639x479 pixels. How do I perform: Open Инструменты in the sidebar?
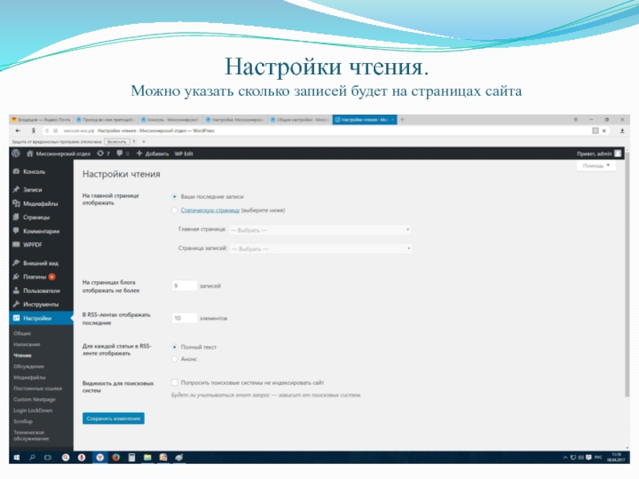click(x=42, y=304)
